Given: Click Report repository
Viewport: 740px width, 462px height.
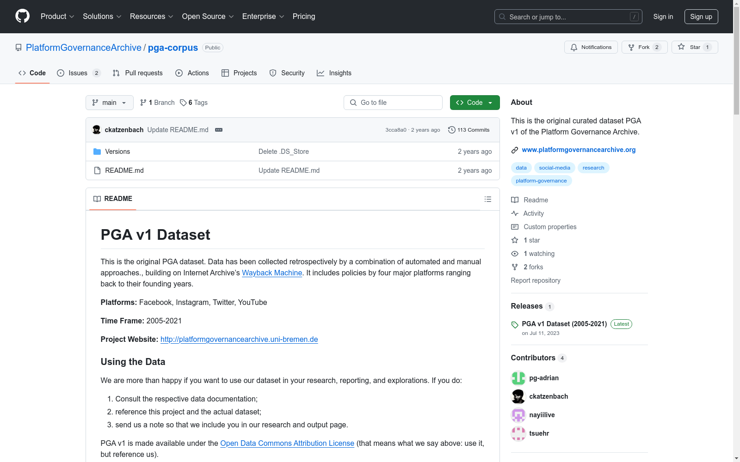Looking at the screenshot, I should pos(536,280).
